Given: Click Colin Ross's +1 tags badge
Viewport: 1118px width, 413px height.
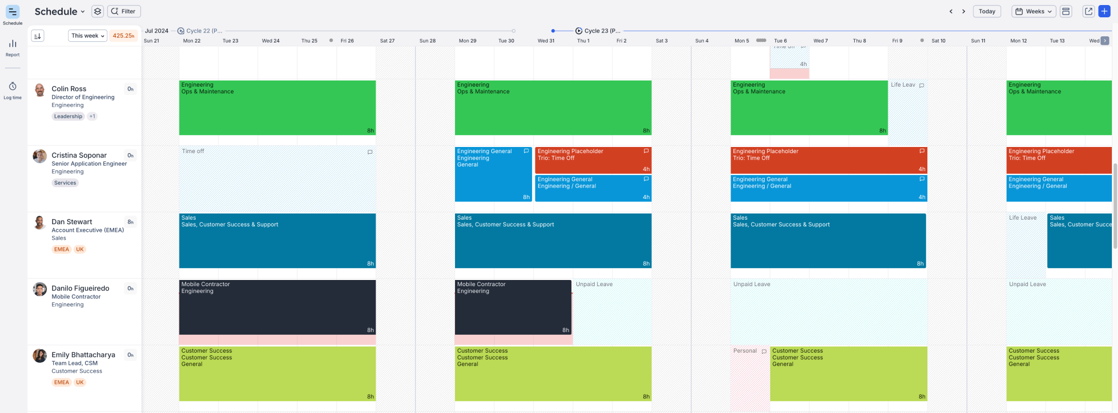Looking at the screenshot, I should coord(92,116).
